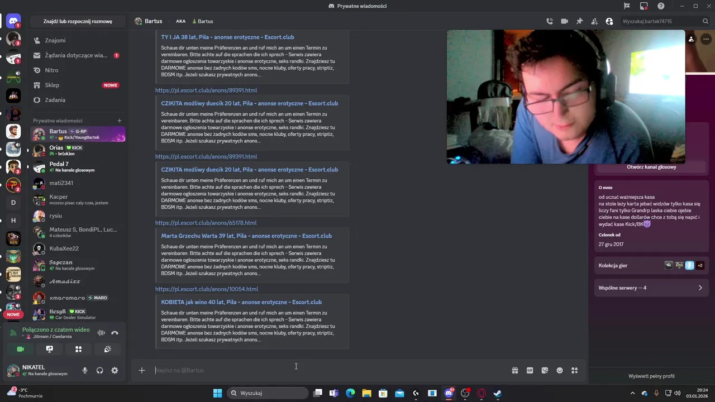Create a new DM with the plus icon
Viewport: 715px width, 402px height.
[120, 121]
